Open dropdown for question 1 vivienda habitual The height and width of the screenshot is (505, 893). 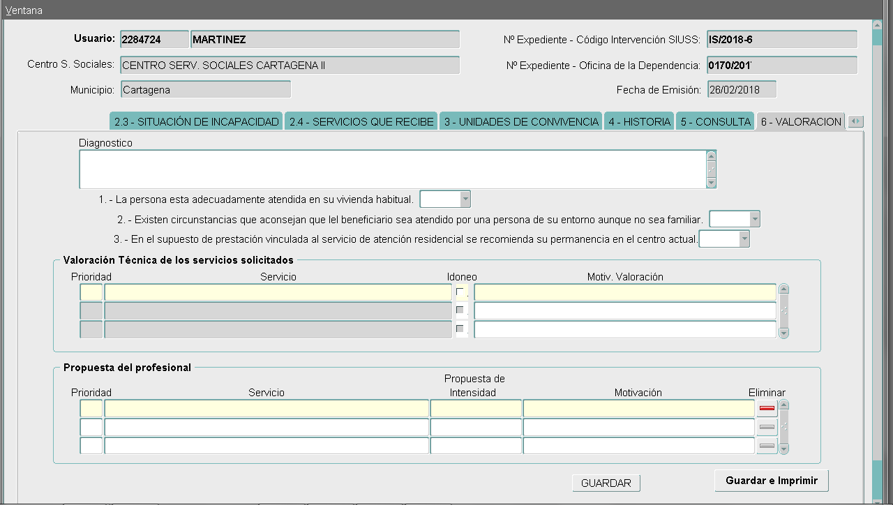pos(465,199)
